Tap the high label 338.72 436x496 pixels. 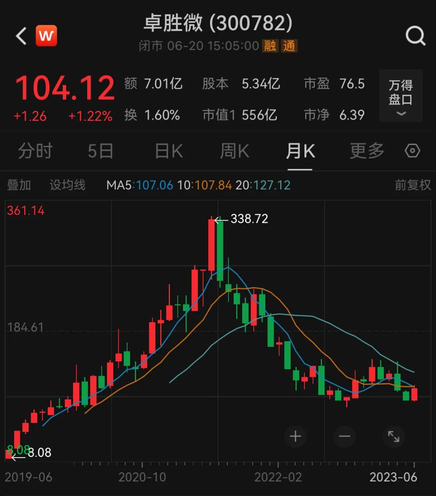(249, 219)
